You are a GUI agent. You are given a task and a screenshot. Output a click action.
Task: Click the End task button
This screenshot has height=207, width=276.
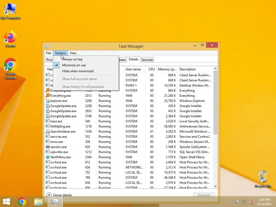pyautogui.click(x=204, y=195)
